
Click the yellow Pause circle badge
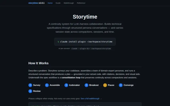[105, 85]
